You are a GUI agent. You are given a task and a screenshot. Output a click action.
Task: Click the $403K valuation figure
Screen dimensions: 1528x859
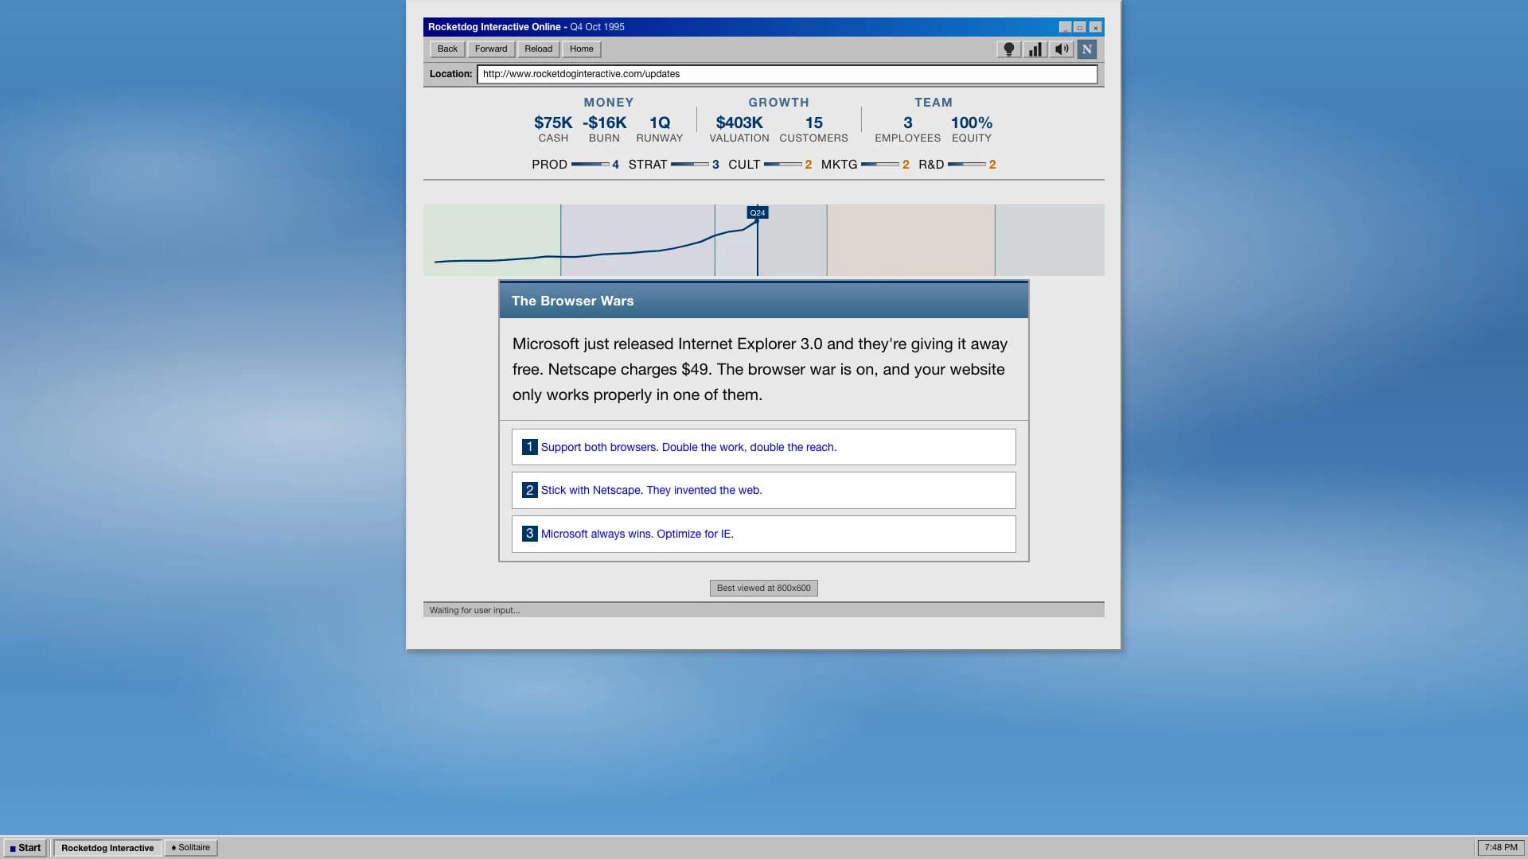tap(739, 122)
